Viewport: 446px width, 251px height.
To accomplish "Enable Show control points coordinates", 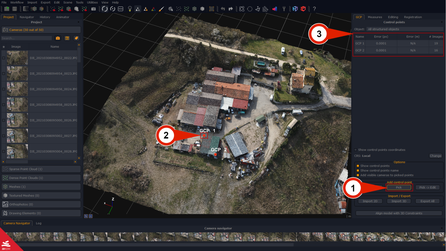I will click(x=355, y=150).
